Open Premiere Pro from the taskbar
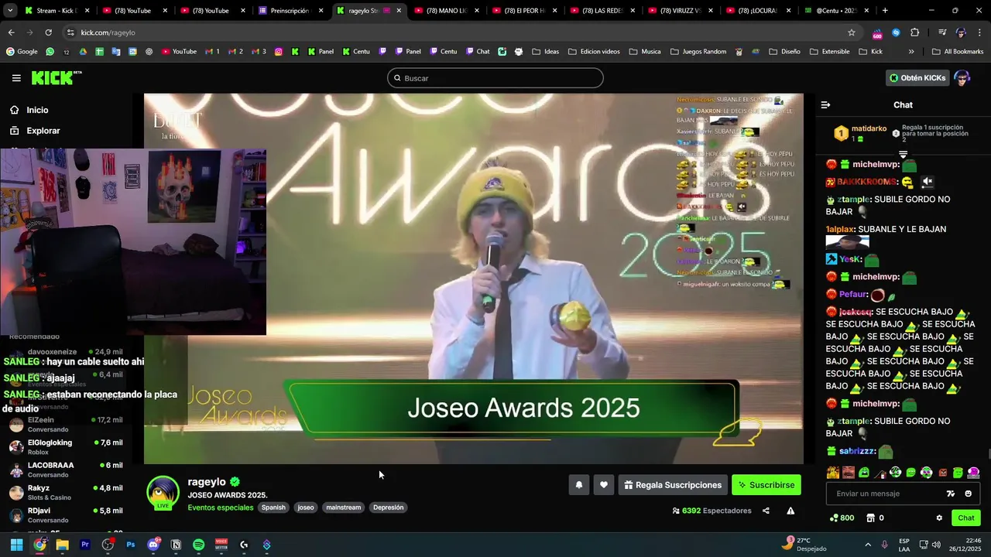Screen dimensions: 991x557 click(x=85, y=545)
